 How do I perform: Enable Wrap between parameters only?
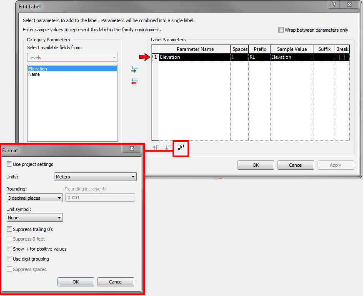281,30
